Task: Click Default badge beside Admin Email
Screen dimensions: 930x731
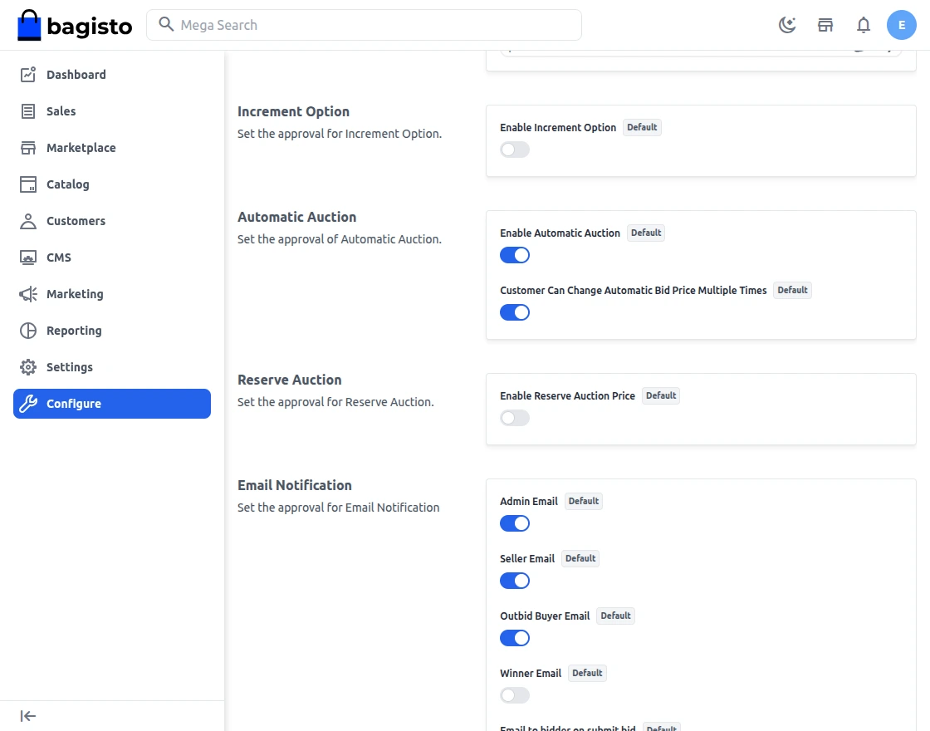Action: pos(584,501)
